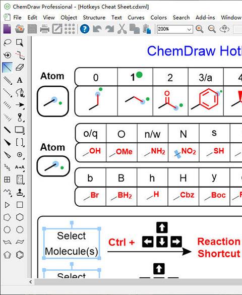The image size is (242, 295).
Task: Select the Dashed Bond tool
Action: coord(8,92)
